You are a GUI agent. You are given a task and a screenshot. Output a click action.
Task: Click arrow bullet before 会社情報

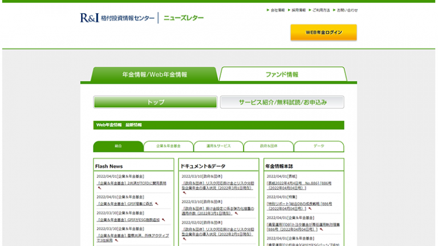point(268,10)
